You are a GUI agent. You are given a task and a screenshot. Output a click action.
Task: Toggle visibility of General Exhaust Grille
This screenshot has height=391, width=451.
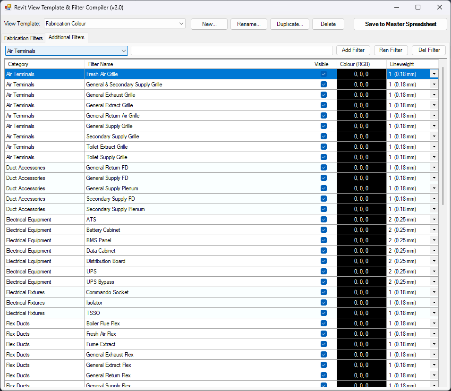[x=323, y=94]
